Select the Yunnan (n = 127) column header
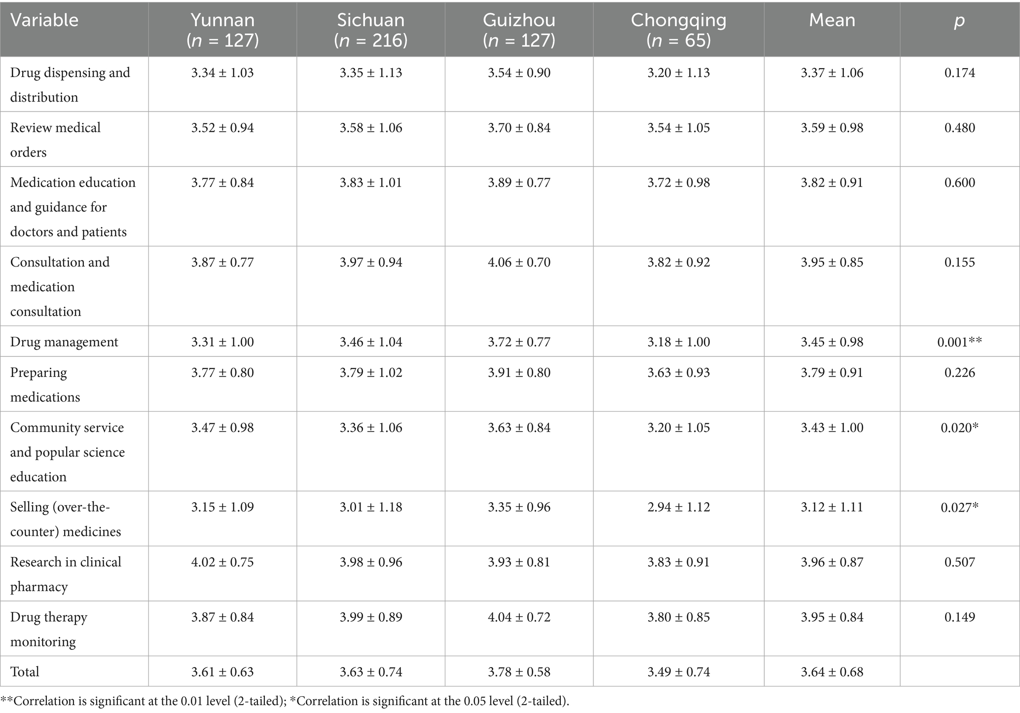This screenshot has width=1020, height=713. (x=222, y=30)
